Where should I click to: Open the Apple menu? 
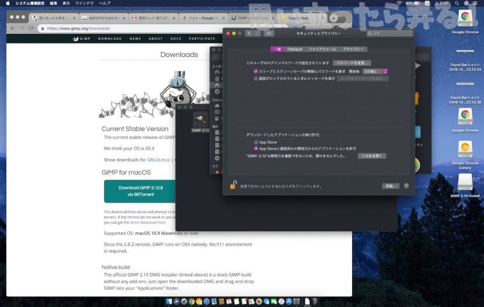pos(7,4)
